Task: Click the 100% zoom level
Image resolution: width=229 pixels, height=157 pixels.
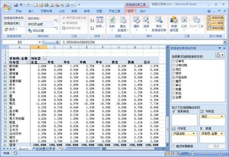Action: (185, 153)
